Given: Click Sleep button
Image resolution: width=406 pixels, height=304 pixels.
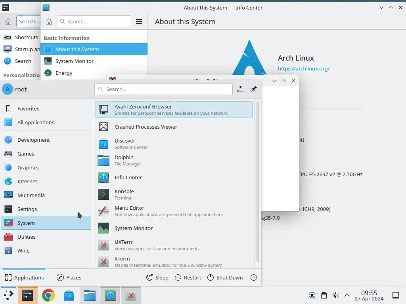Looking at the screenshot, I should [157, 277].
